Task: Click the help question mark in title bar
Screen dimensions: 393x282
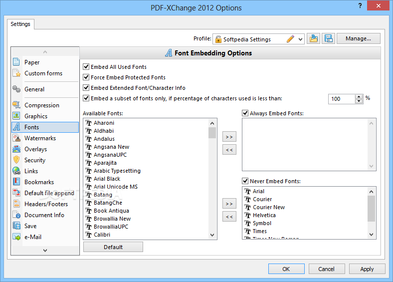Action: (x=360, y=5)
